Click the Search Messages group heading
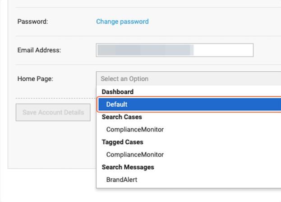The height and width of the screenshot is (202, 281). [128, 167]
